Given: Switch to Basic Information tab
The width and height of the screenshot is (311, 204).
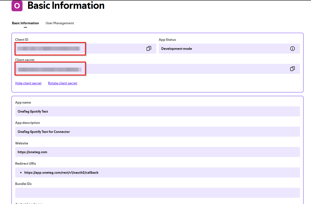Looking at the screenshot, I should (26, 23).
